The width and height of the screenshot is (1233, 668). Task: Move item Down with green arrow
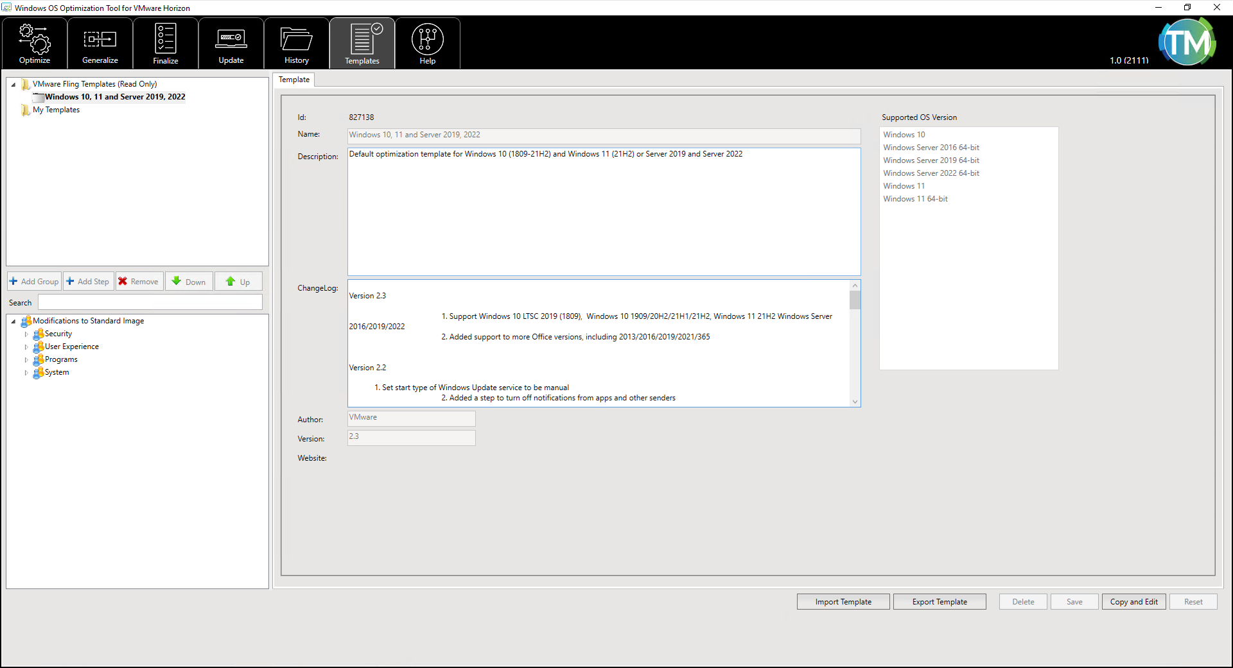(189, 281)
